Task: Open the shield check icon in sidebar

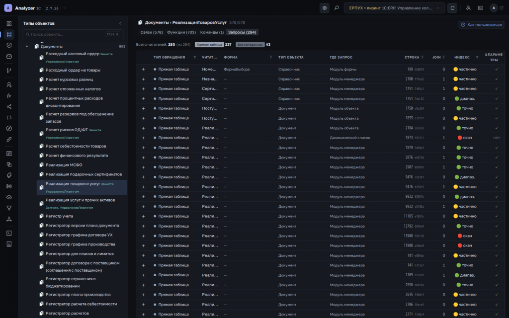Action: [x=9, y=45]
